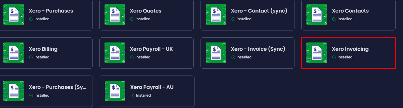Click Installed text under Xero Billing

coord(42,57)
